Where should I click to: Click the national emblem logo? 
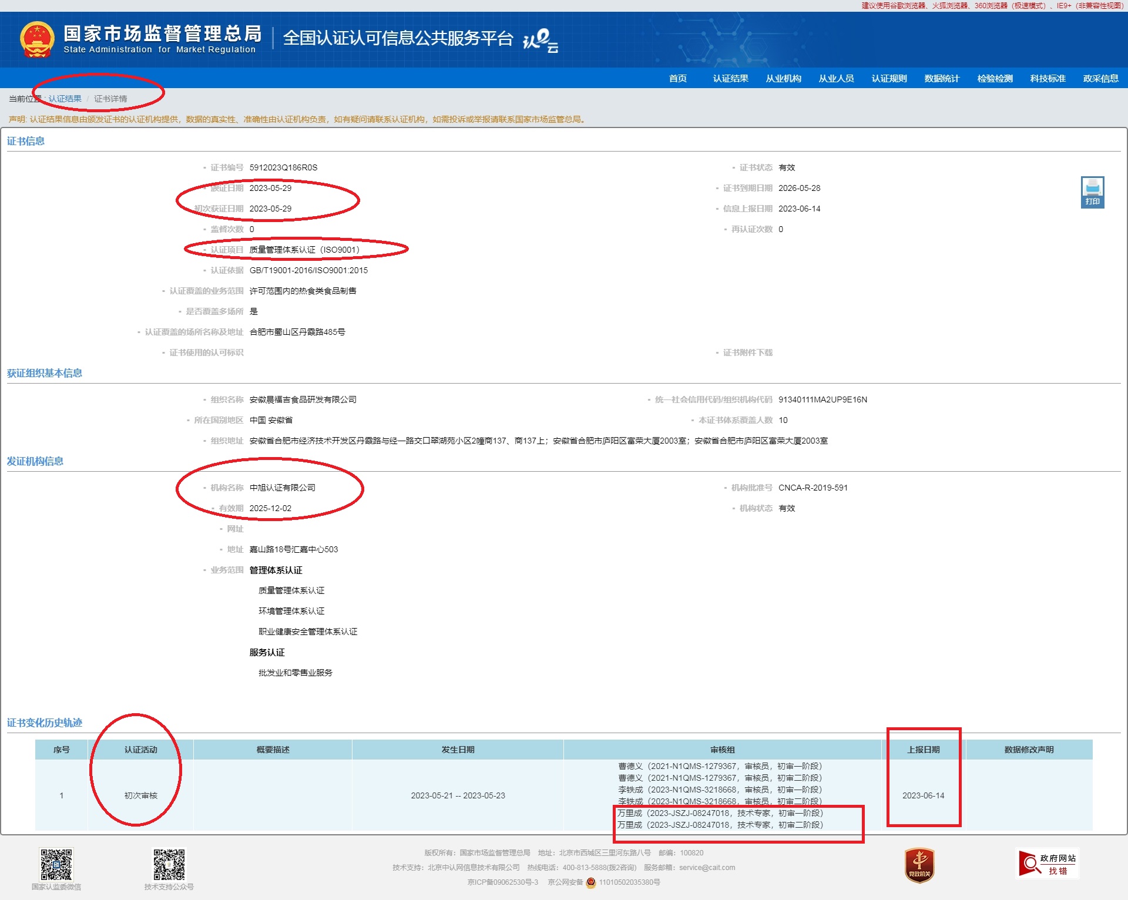click(x=37, y=39)
